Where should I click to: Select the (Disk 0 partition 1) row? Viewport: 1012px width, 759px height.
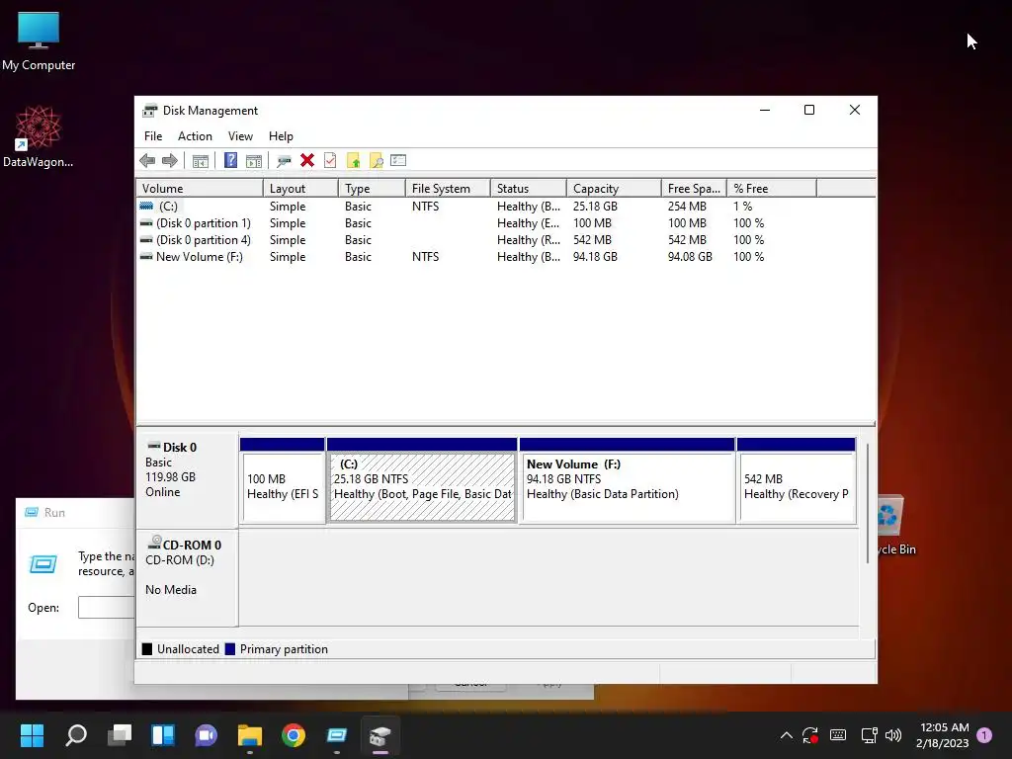[476, 223]
